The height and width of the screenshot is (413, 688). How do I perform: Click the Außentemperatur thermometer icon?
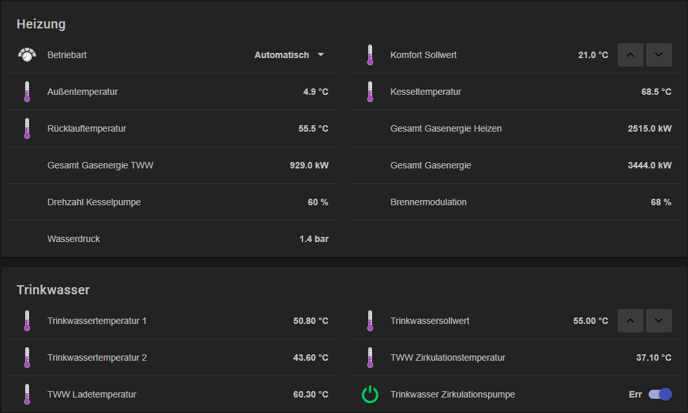26,92
